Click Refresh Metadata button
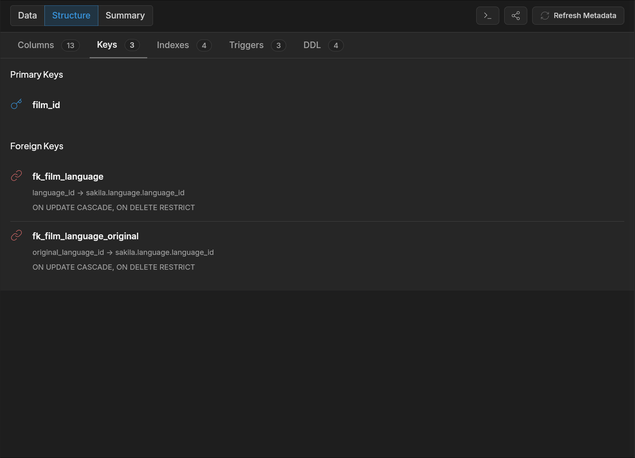 click(x=578, y=16)
